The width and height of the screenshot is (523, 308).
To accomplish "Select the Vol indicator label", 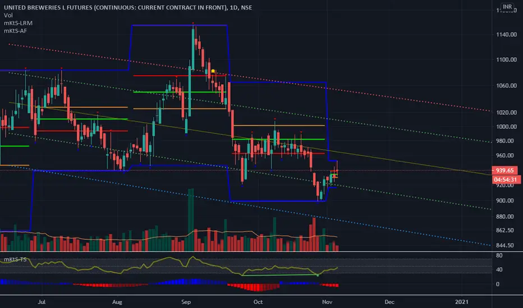I will (8, 15).
